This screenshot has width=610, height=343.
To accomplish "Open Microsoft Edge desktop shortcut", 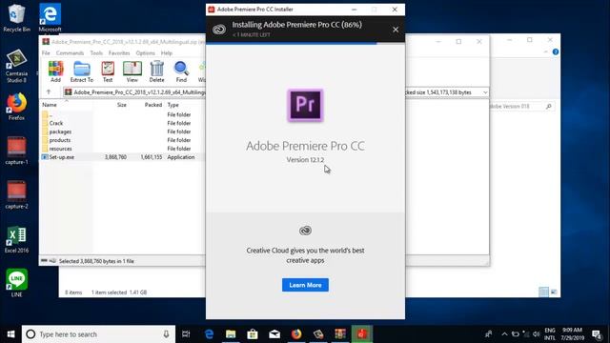I will (x=50, y=18).
